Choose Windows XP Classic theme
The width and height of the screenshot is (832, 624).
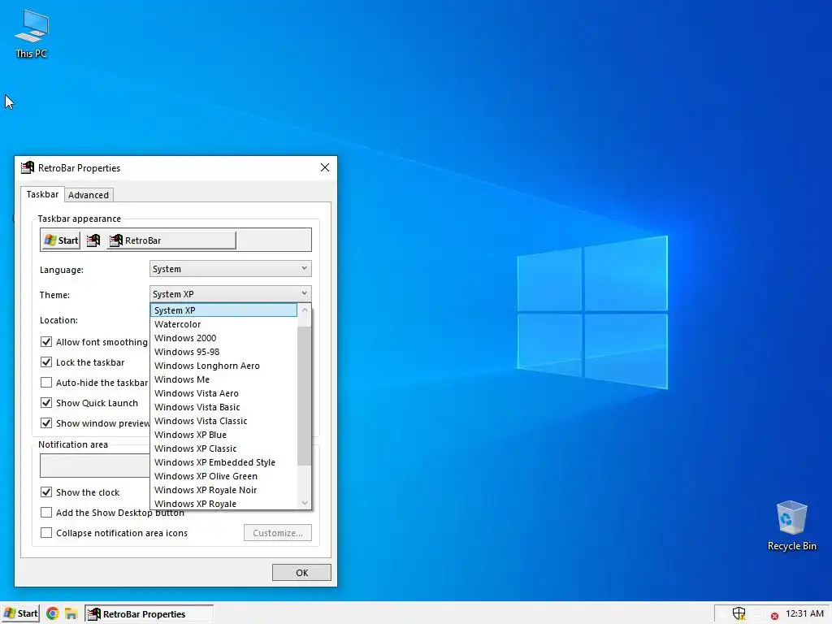coord(223,448)
